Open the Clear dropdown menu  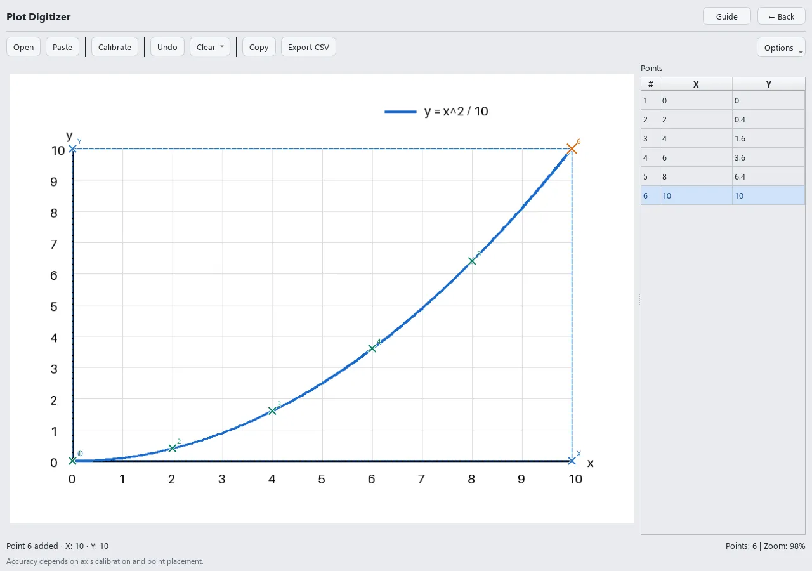click(x=210, y=47)
